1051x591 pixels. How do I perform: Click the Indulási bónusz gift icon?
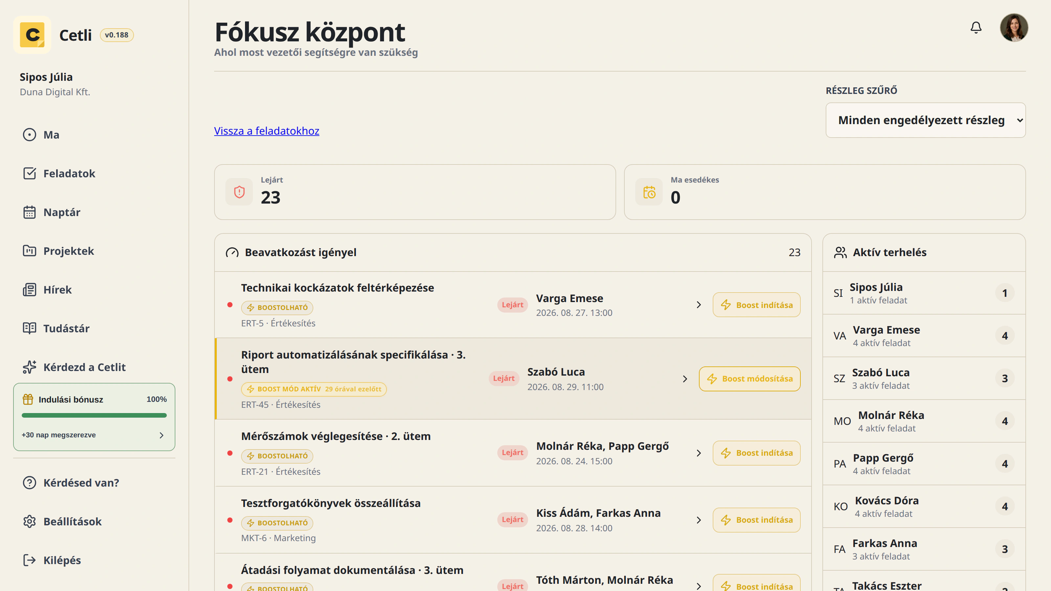point(28,399)
